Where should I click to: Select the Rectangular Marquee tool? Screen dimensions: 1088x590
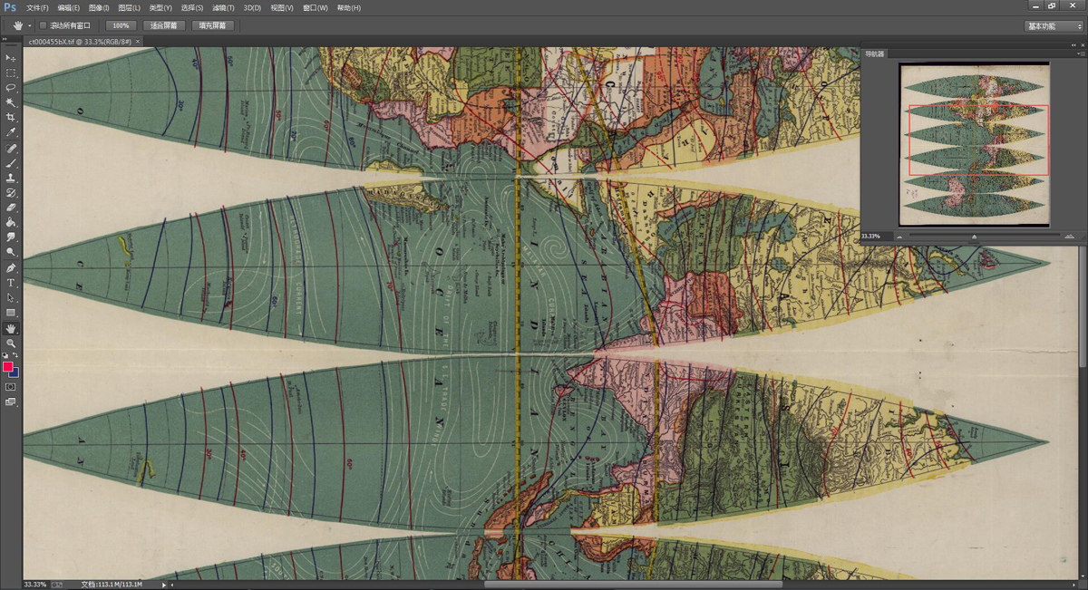click(x=11, y=73)
